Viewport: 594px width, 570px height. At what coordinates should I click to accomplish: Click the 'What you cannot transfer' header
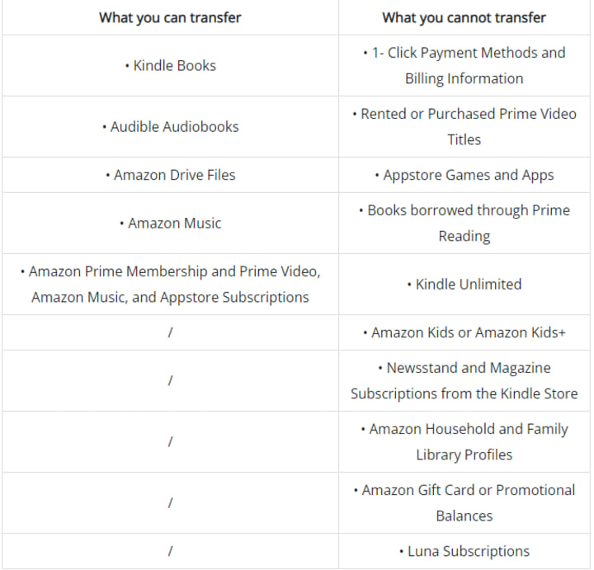[x=464, y=17]
